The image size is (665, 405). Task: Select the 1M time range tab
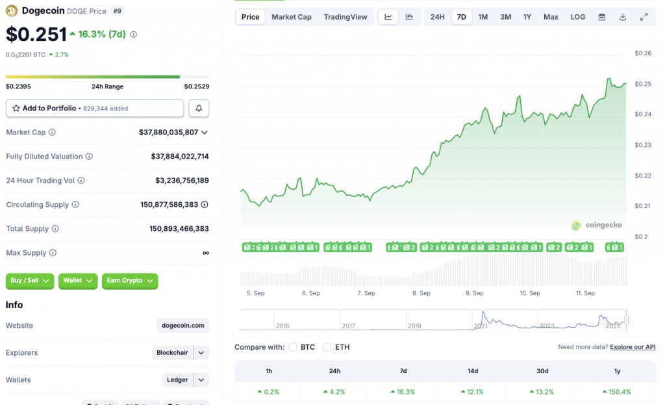[483, 17]
